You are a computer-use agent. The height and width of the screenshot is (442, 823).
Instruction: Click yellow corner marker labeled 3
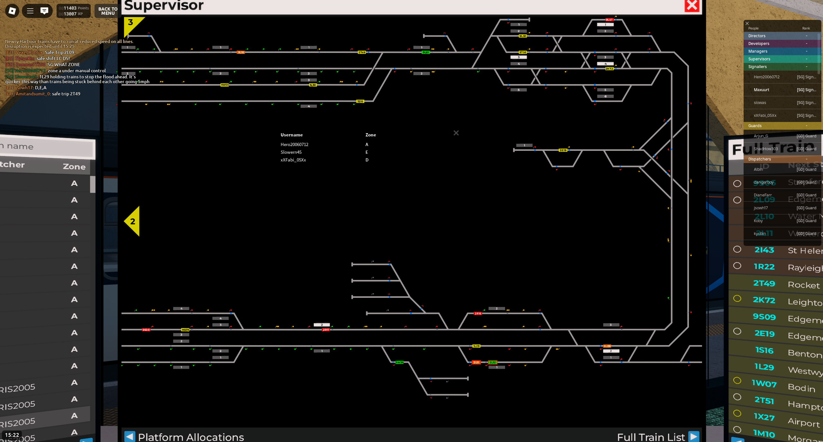pyautogui.click(x=131, y=23)
